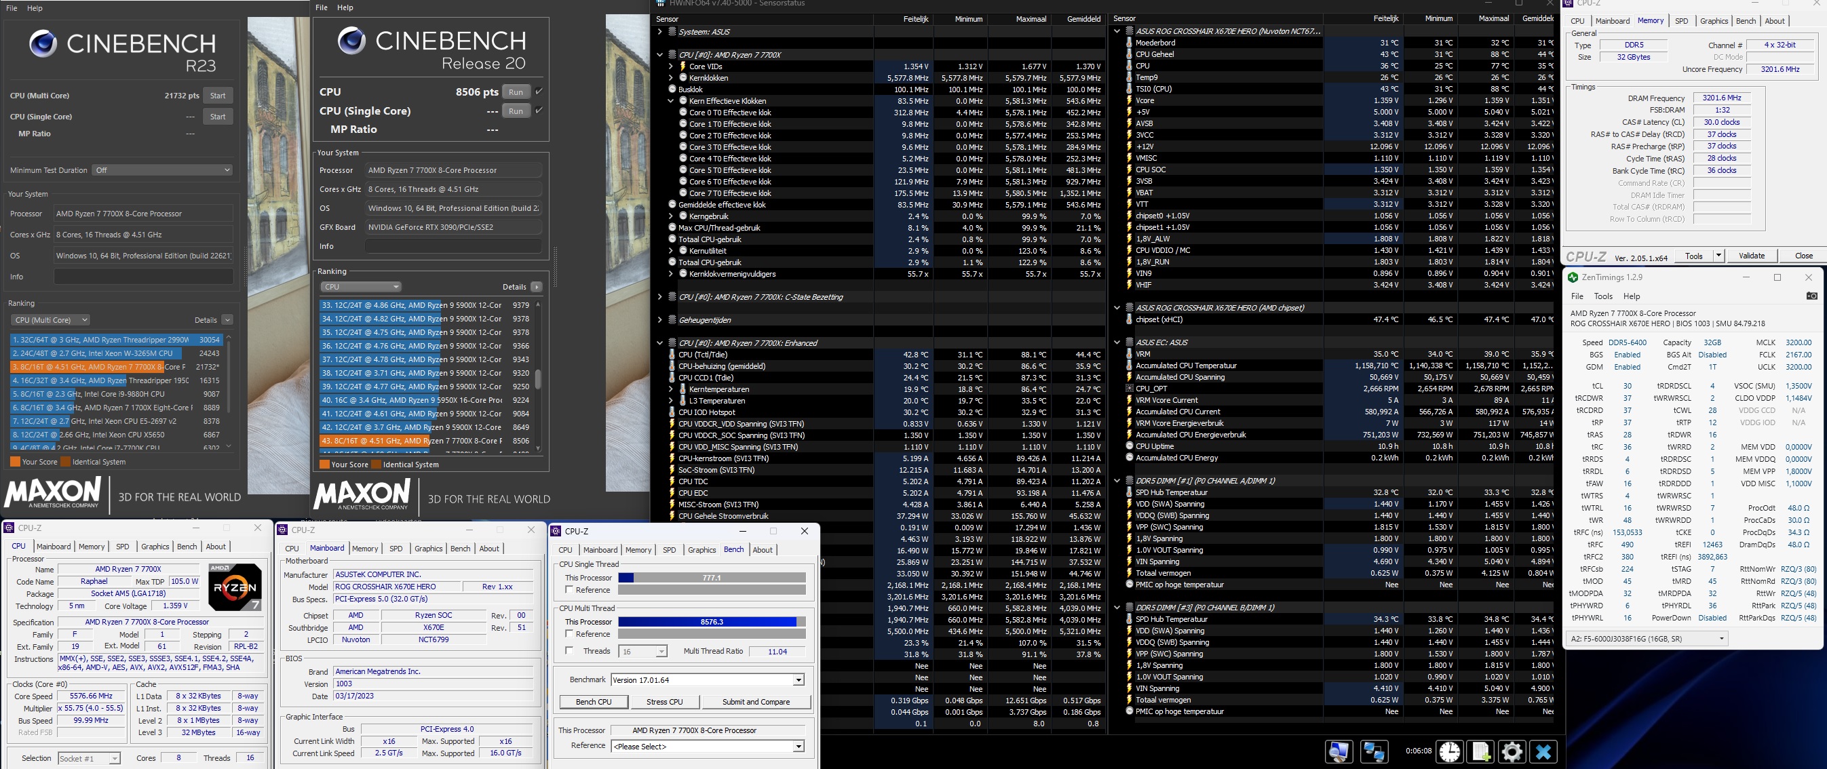
Task: Open CPU (Multi Core) ranking dropdown
Action: pos(50,320)
